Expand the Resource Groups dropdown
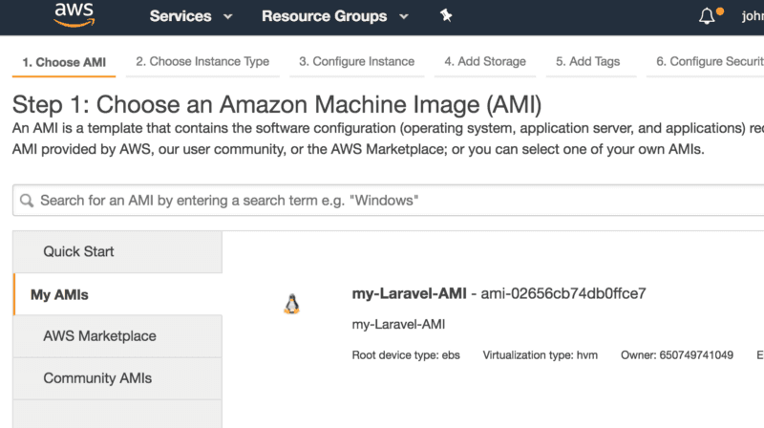Viewport: 764px width, 428px height. 335,16
